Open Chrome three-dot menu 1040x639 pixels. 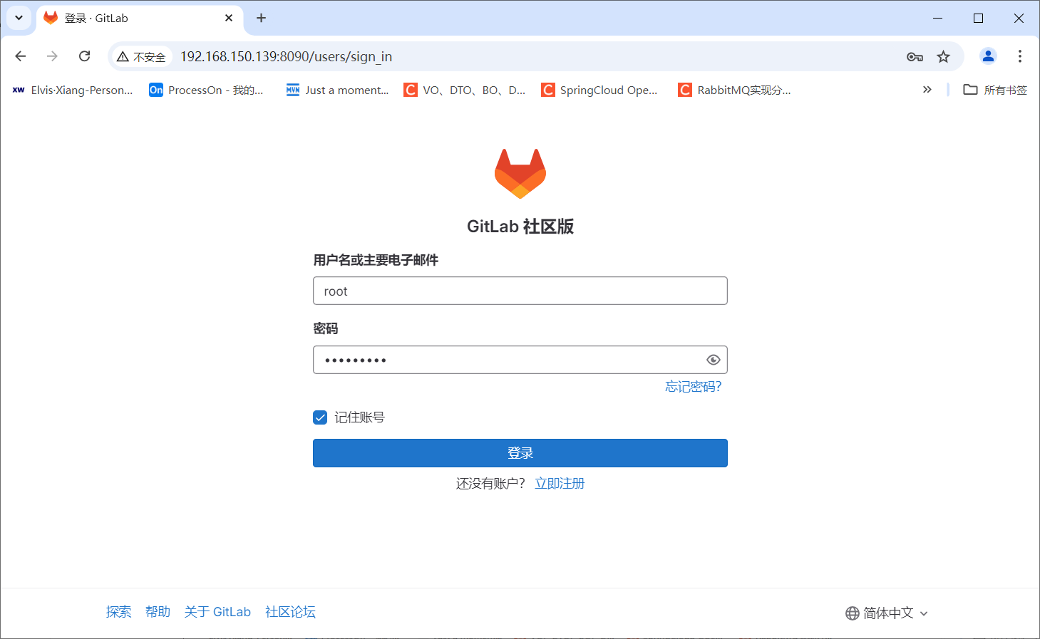coord(1020,56)
